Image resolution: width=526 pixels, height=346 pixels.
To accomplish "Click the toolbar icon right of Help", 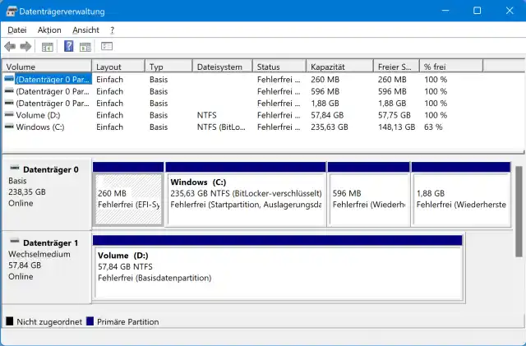I will click(85, 46).
